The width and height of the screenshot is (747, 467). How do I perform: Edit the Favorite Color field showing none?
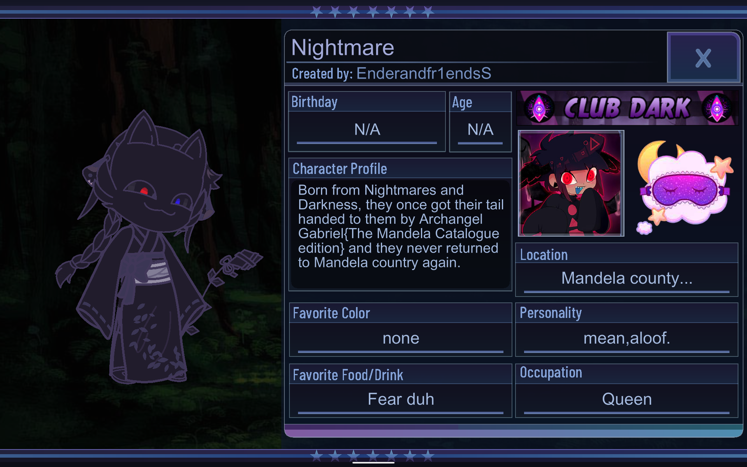click(401, 339)
